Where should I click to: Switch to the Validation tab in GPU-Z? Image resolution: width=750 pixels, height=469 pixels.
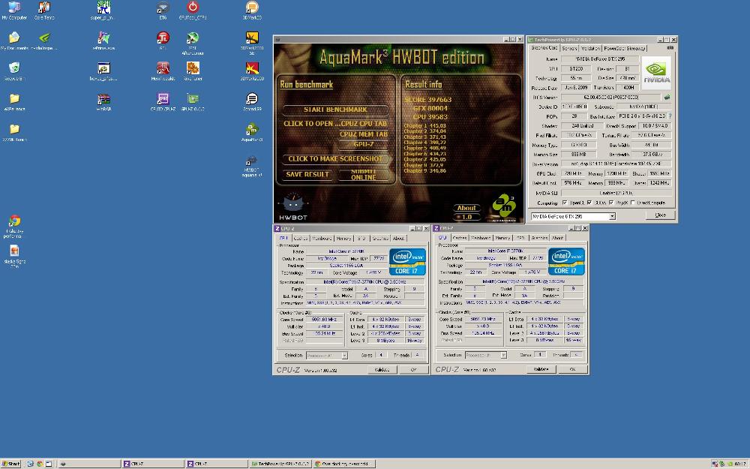(x=590, y=48)
